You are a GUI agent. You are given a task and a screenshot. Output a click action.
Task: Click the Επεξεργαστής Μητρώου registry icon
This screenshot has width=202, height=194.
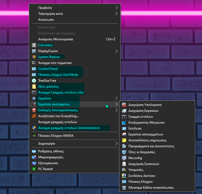coord(124,123)
